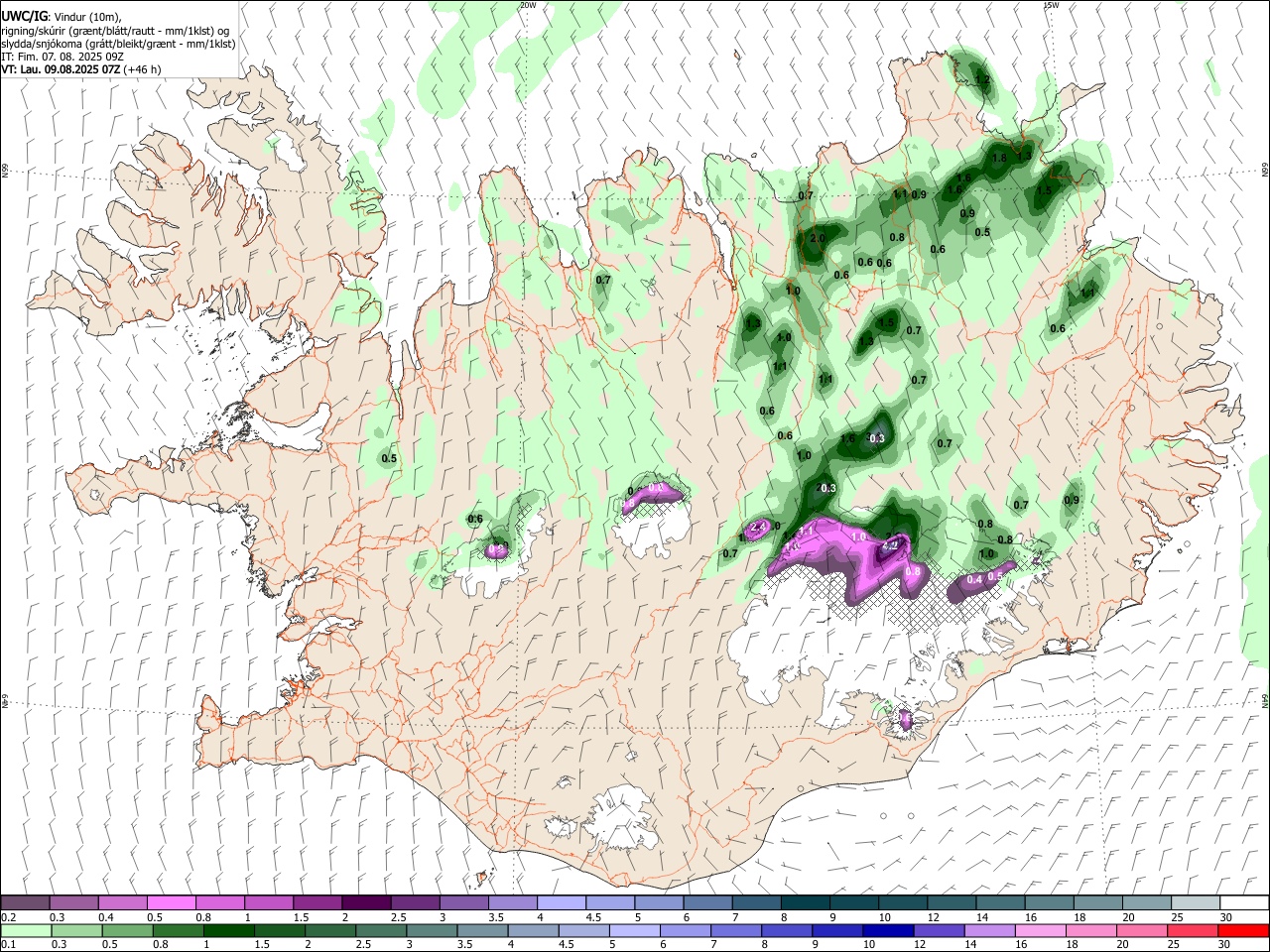The width and height of the screenshot is (1270, 952).
Task: Select the 'rigning/skúrir (grænt/blátt/rautt' header line
Action: pyautogui.click(x=115, y=31)
